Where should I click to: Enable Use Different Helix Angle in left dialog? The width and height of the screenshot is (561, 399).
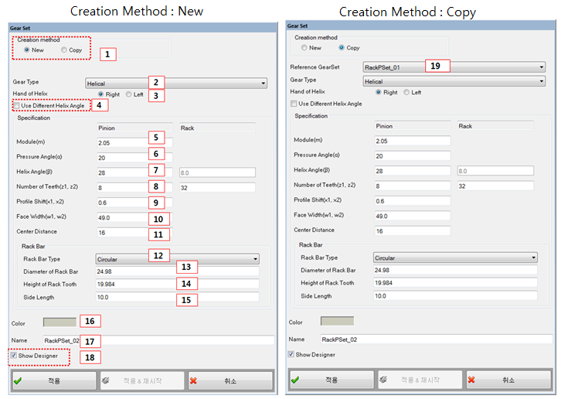click(16, 106)
